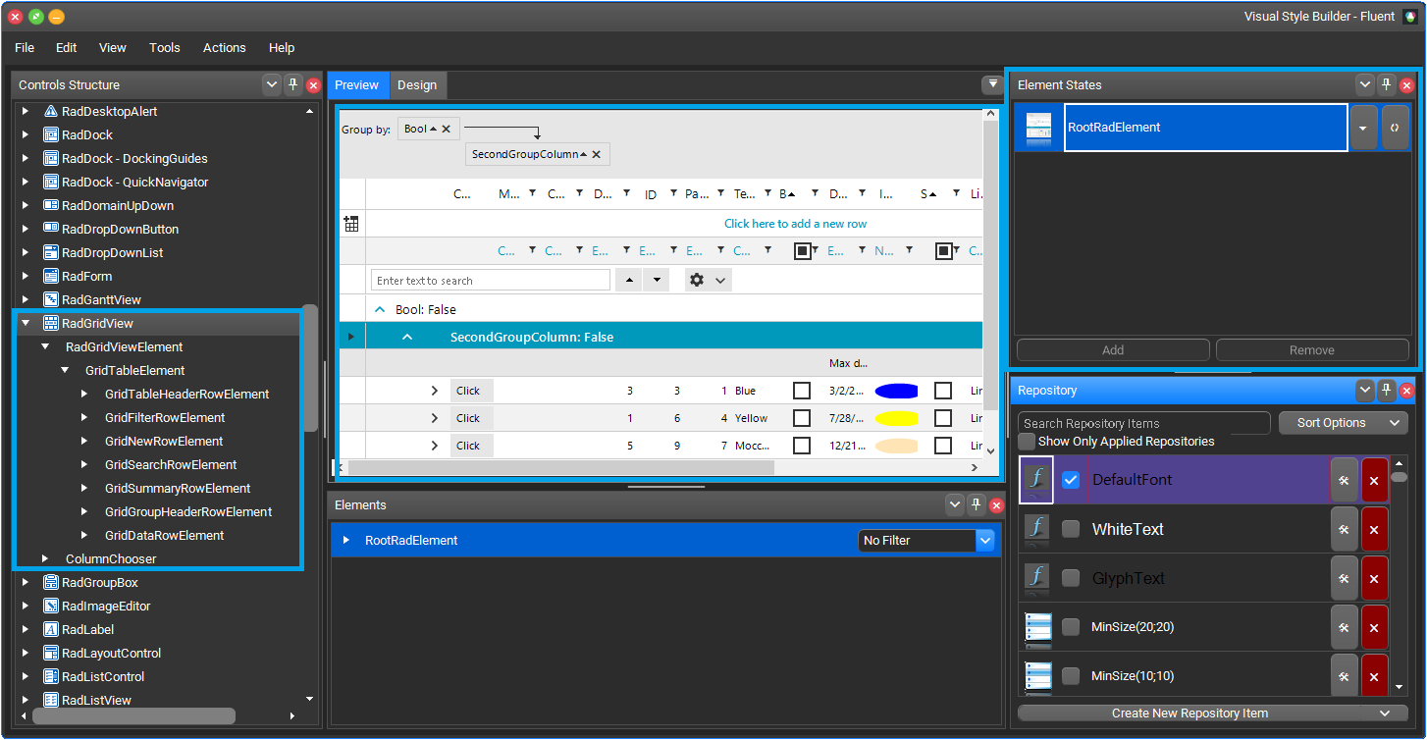Screen dimensions: 1427x740
Task: Delete the MinSize(10;10) repository item
Action: click(x=1375, y=675)
